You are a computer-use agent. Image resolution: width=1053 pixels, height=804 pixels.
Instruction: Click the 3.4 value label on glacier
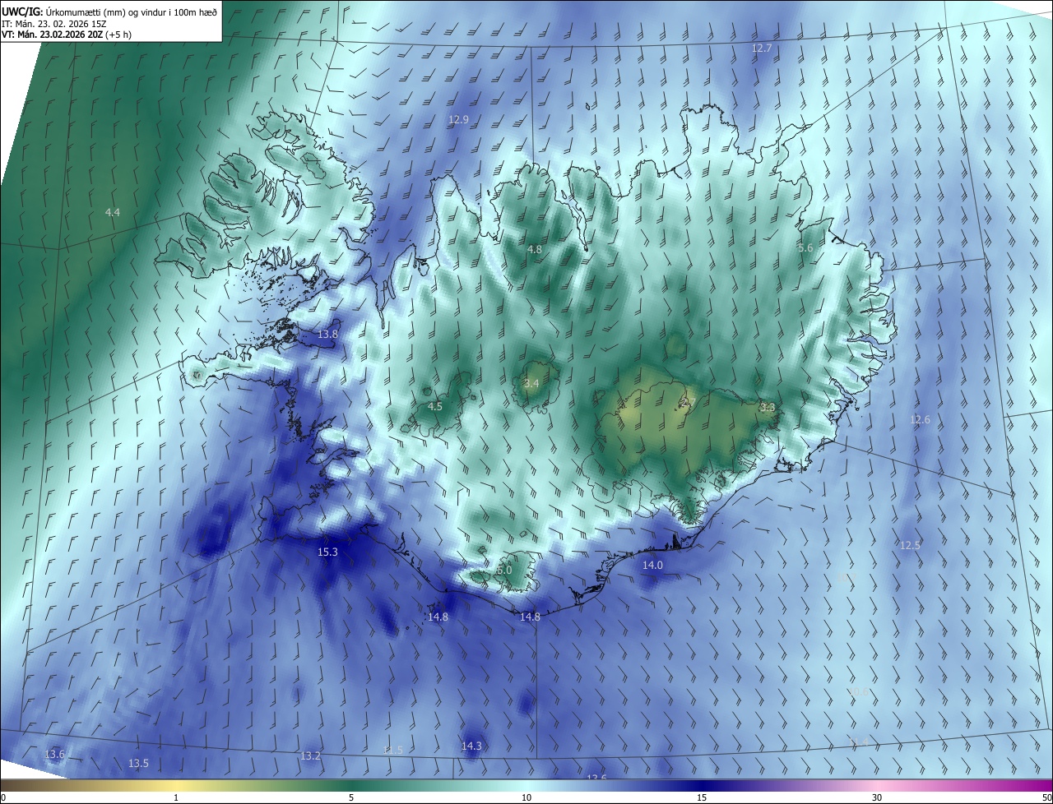[531, 384]
